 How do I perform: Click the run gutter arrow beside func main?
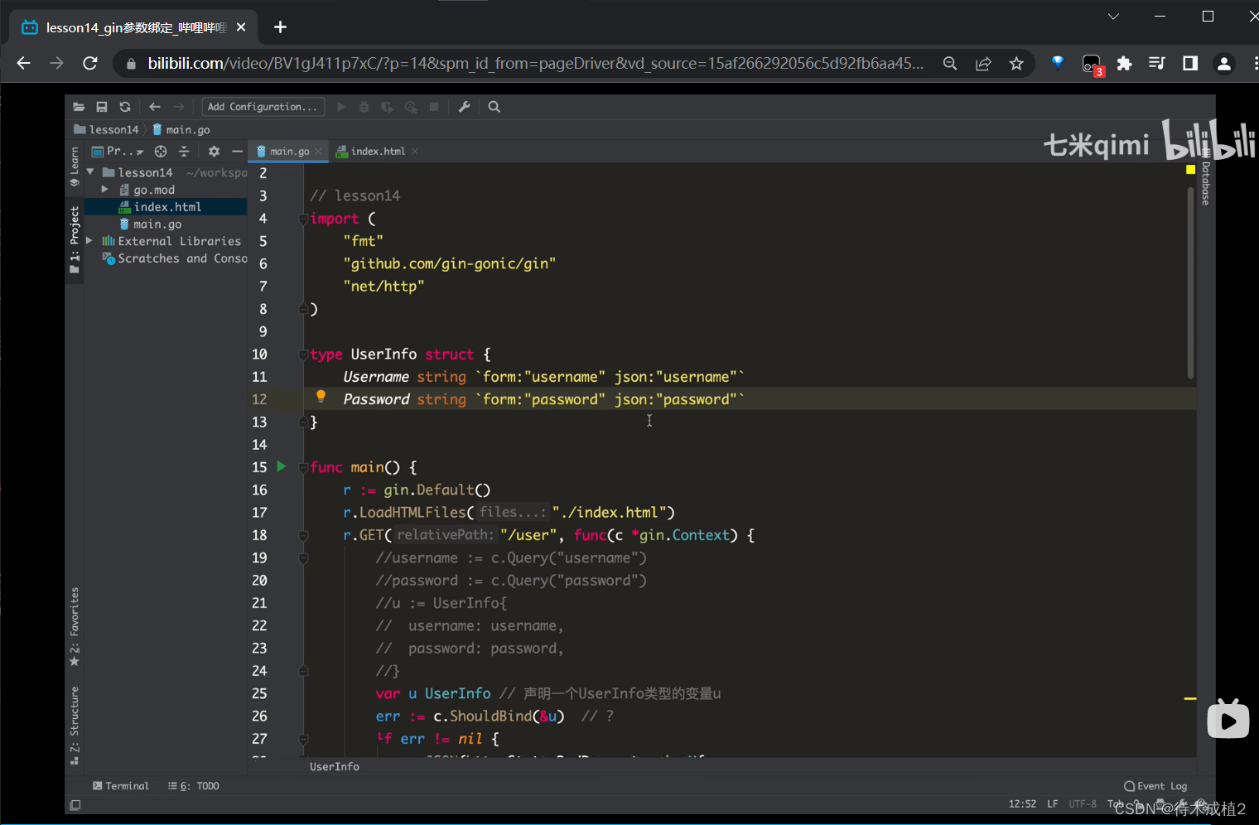(281, 467)
